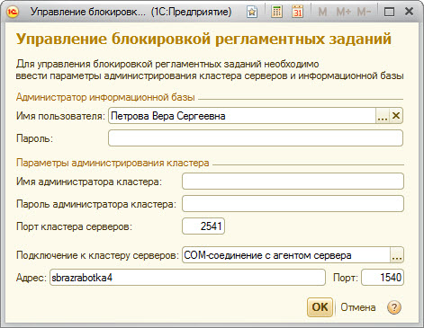Open user selection via ellipsis button
424x328 pixels.
tap(383, 115)
